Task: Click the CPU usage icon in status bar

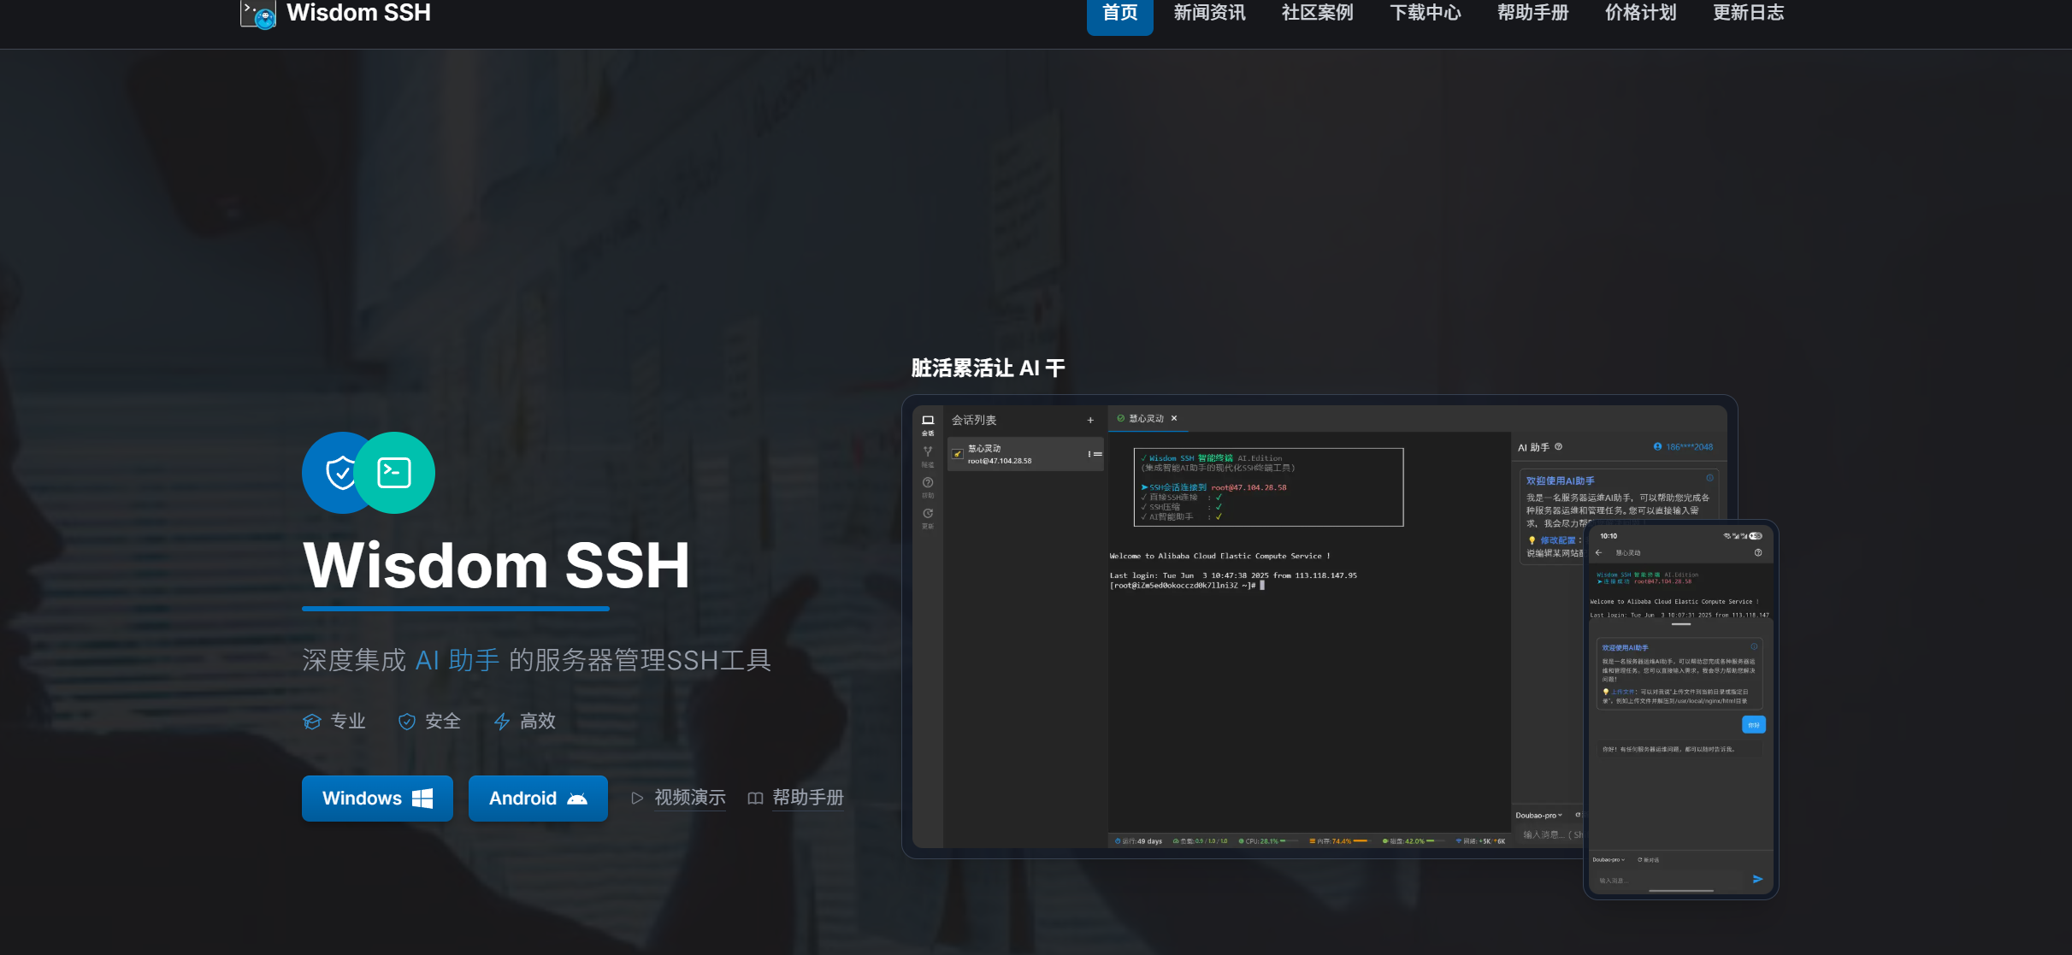Action: (1242, 841)
